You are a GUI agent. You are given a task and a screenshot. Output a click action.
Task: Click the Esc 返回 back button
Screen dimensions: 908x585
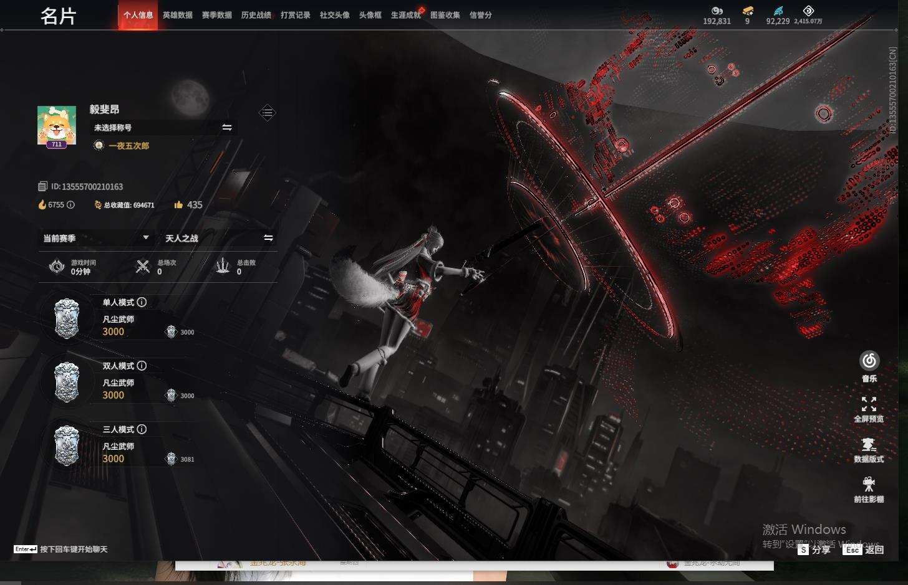[863, 549]
